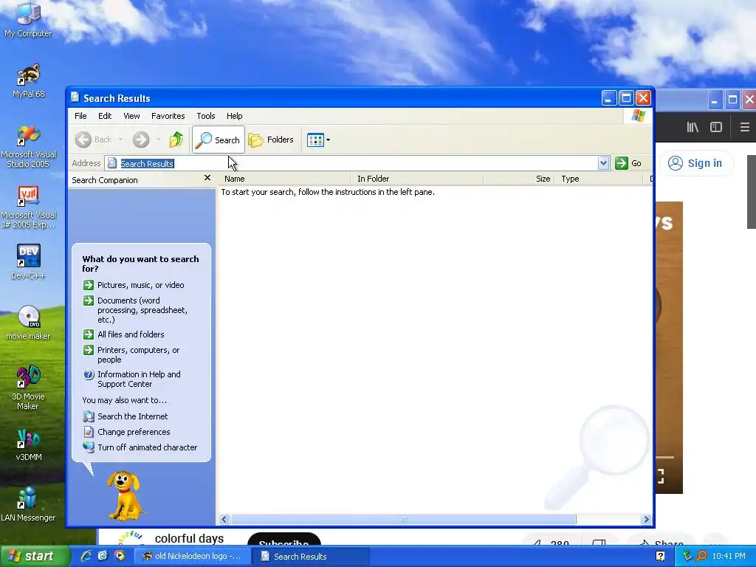The width and height of the screenshot is (756, 567).
Task: Search for Printers, computers, or people
Action: click(131, 354)
